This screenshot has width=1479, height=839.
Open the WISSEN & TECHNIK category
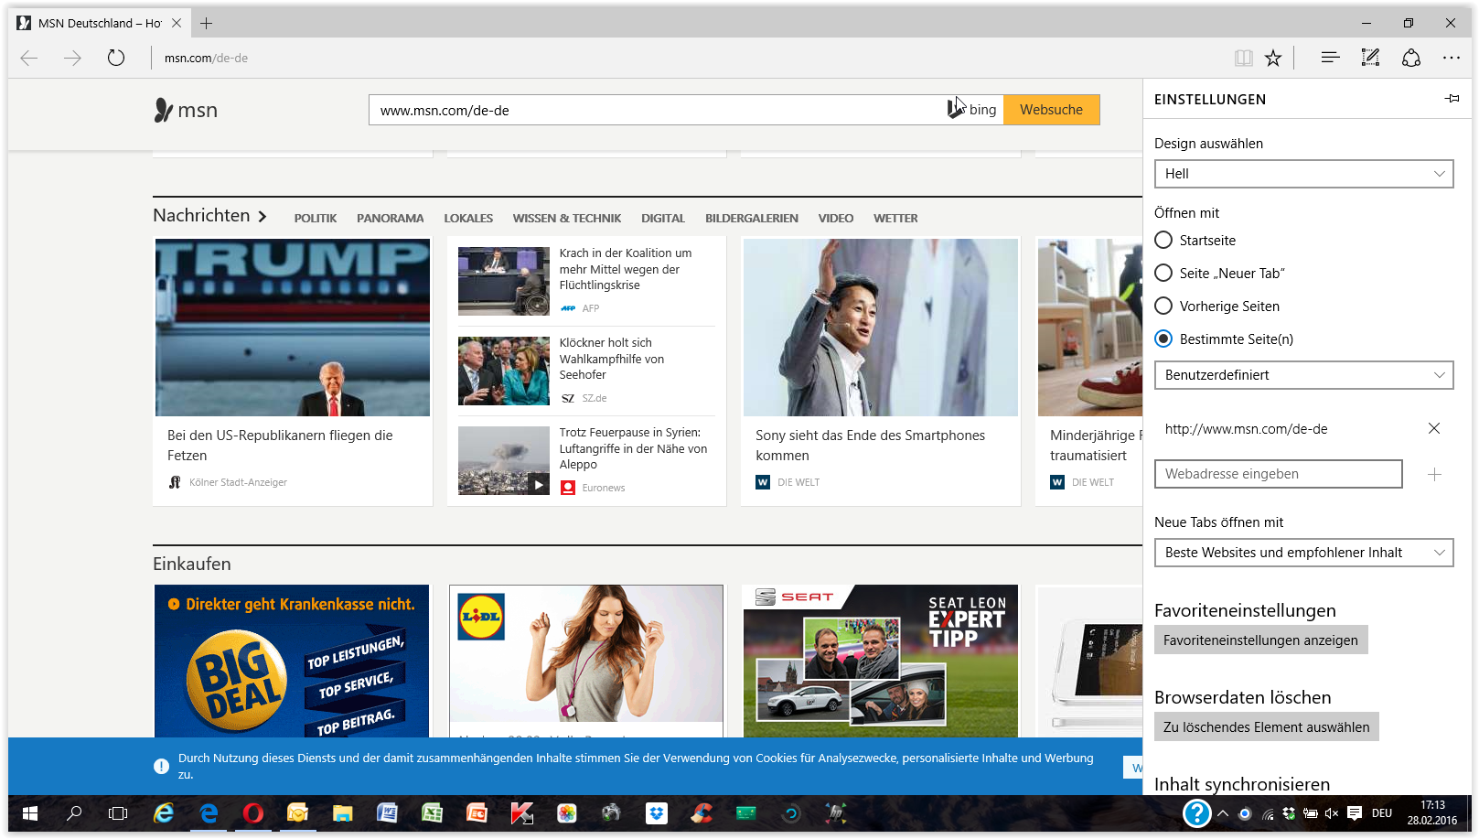(567, 219)
